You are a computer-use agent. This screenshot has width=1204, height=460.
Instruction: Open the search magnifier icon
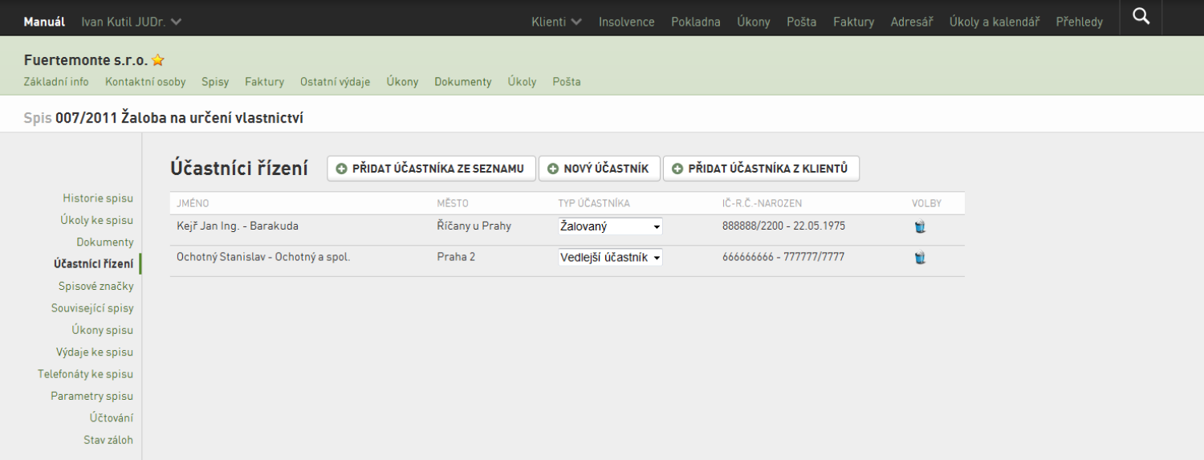coord(1141,16)
